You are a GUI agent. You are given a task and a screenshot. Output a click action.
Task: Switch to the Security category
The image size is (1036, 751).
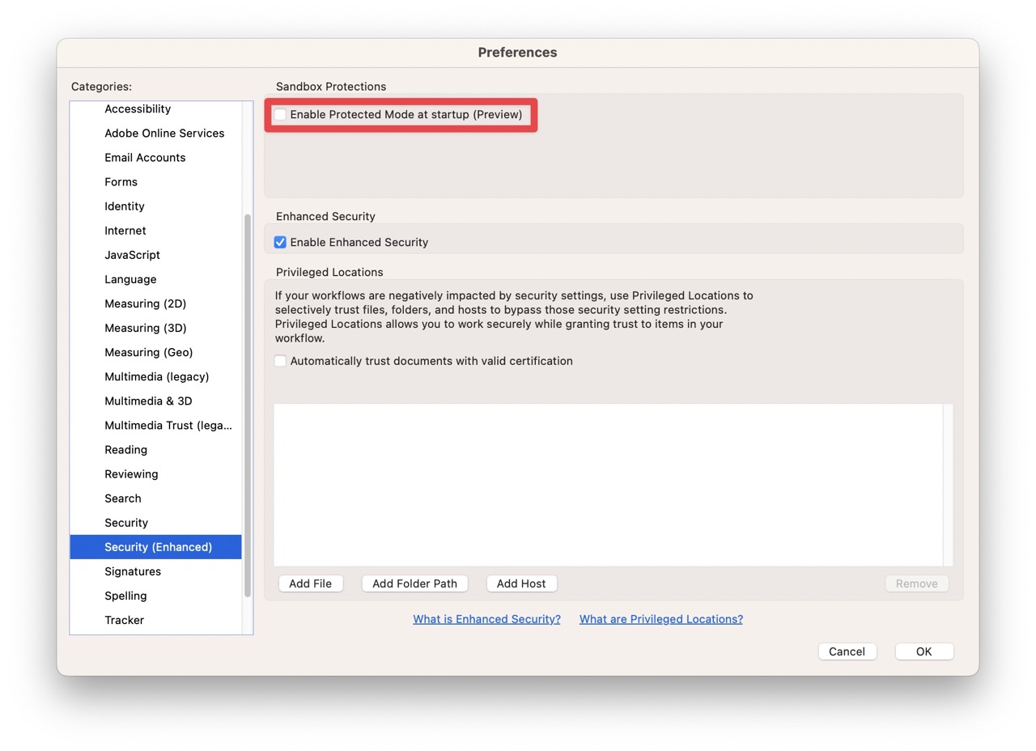126,522
